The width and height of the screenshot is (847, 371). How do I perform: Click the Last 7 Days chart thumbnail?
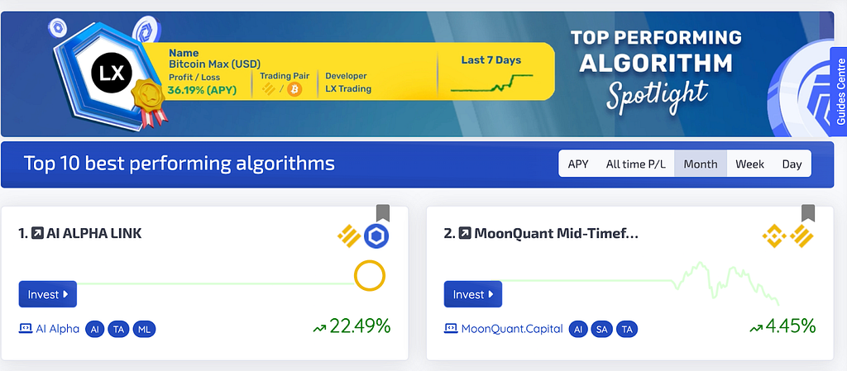click(491, 82)
